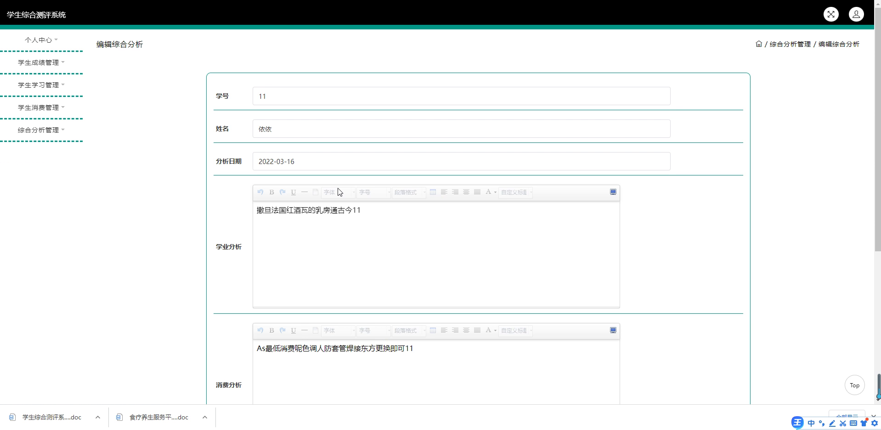Insert horizontal line in 消费分析 editor
The height and width of the screenshot is (430, 881).
305,330
